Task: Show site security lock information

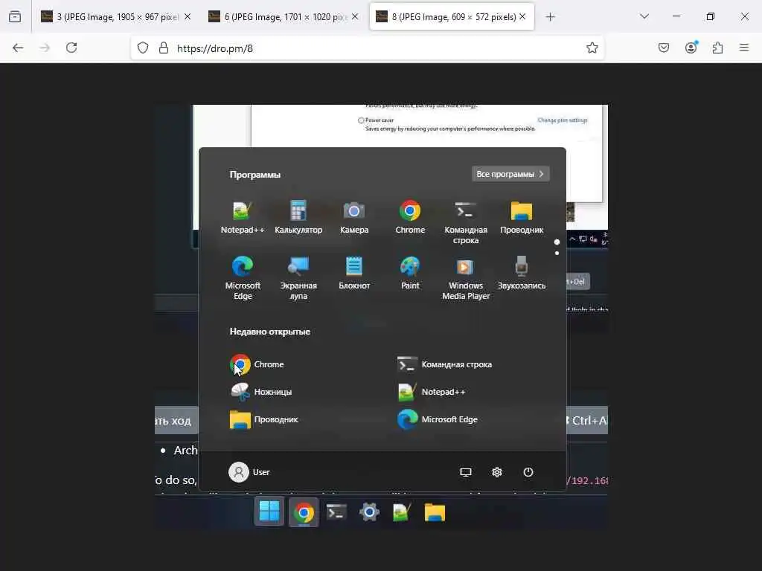Action: click(x=164, y=48)
